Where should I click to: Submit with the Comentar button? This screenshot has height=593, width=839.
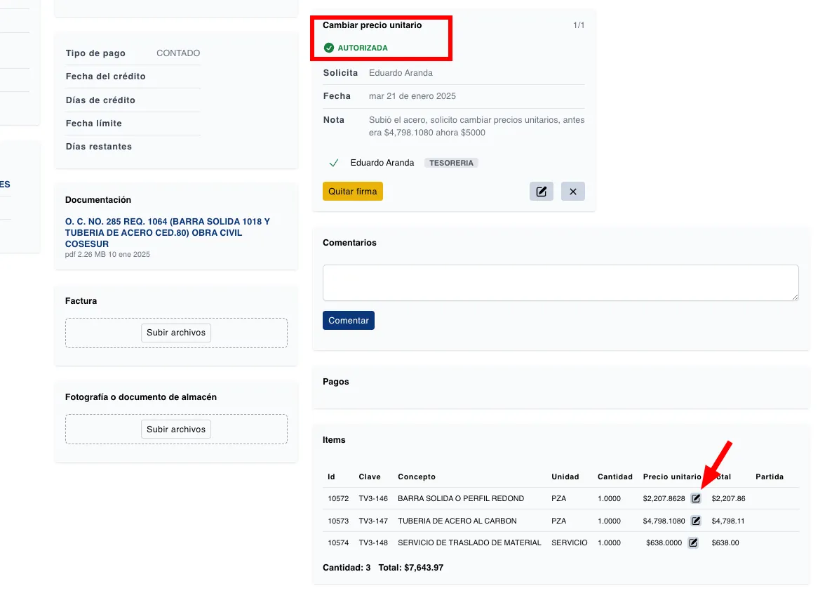point(348,321)
